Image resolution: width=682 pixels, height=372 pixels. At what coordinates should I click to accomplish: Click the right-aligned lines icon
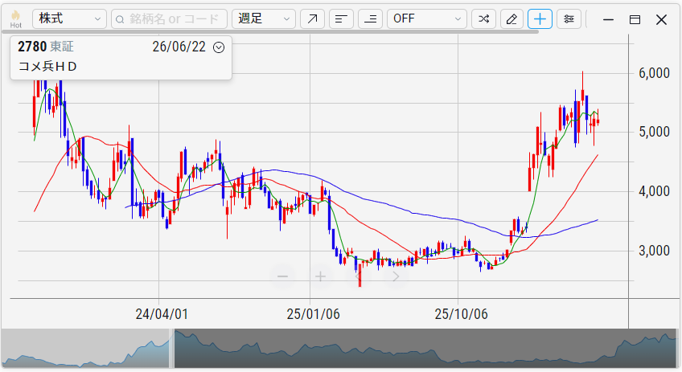pos(370,19)
